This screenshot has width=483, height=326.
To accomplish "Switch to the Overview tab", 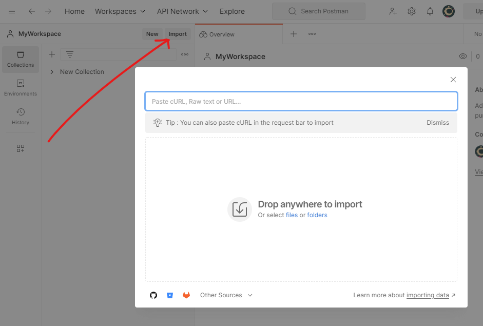I will [217, 34].
